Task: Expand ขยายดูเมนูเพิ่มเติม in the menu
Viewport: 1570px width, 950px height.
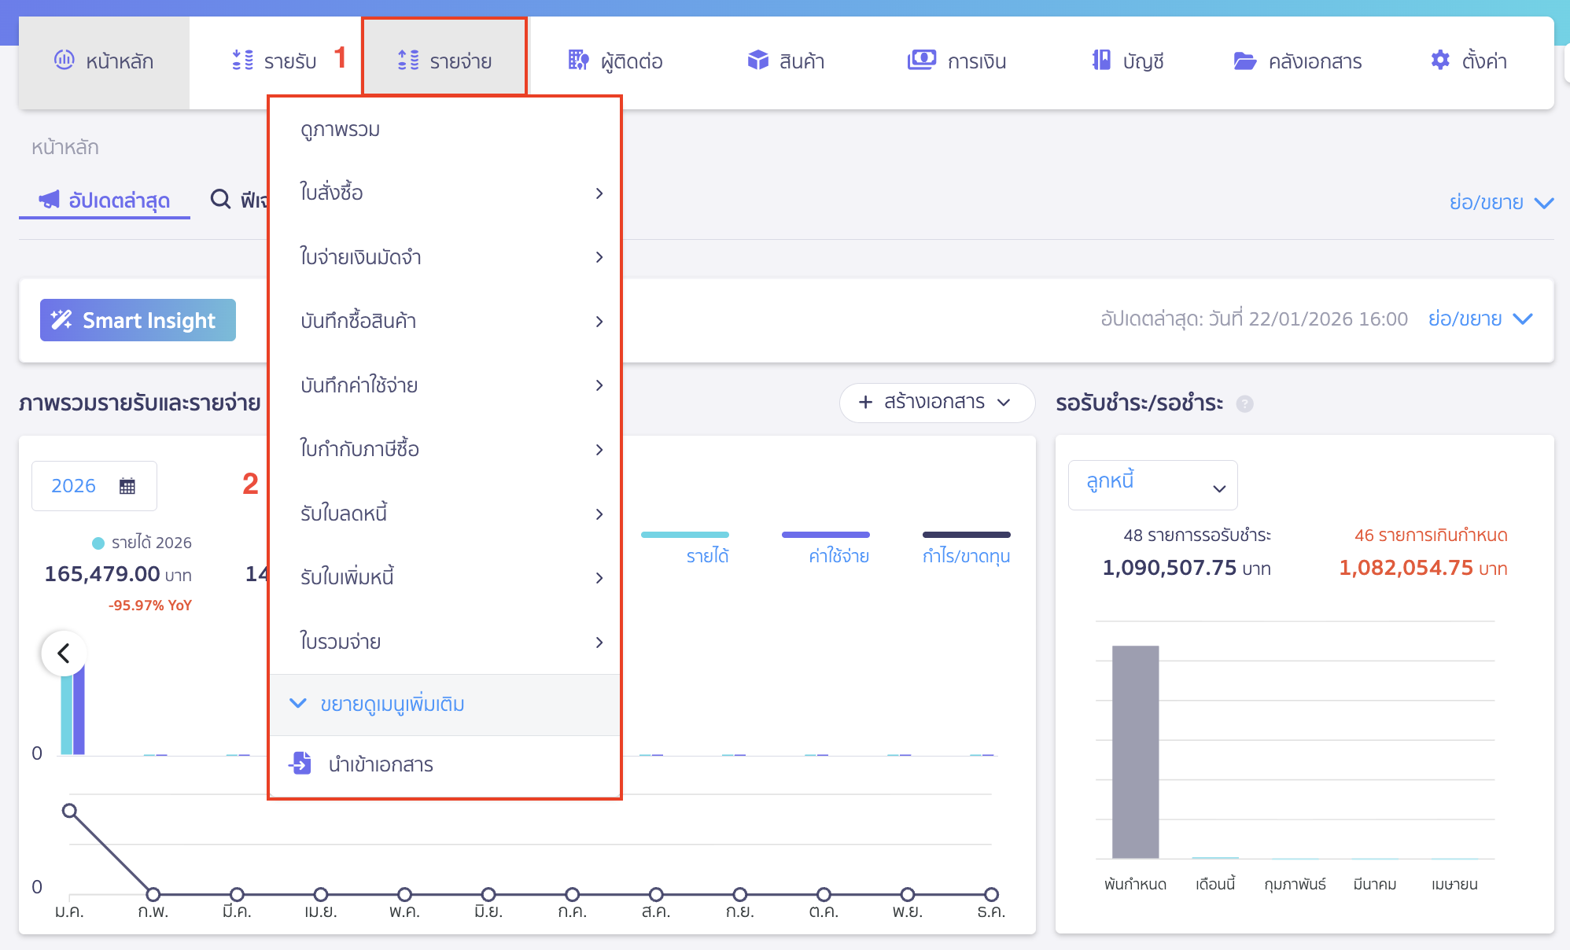Action: pyautogui.click(x=391, y=704)
